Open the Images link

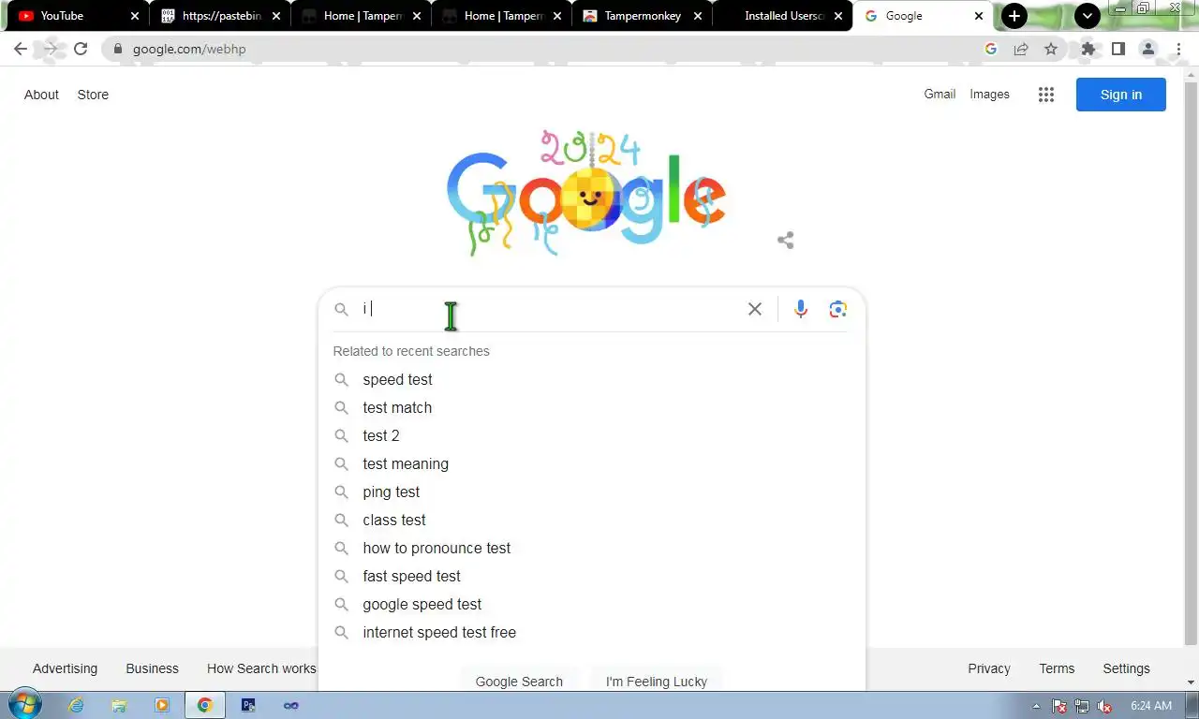pyautogui.click(x=989, y=94)
